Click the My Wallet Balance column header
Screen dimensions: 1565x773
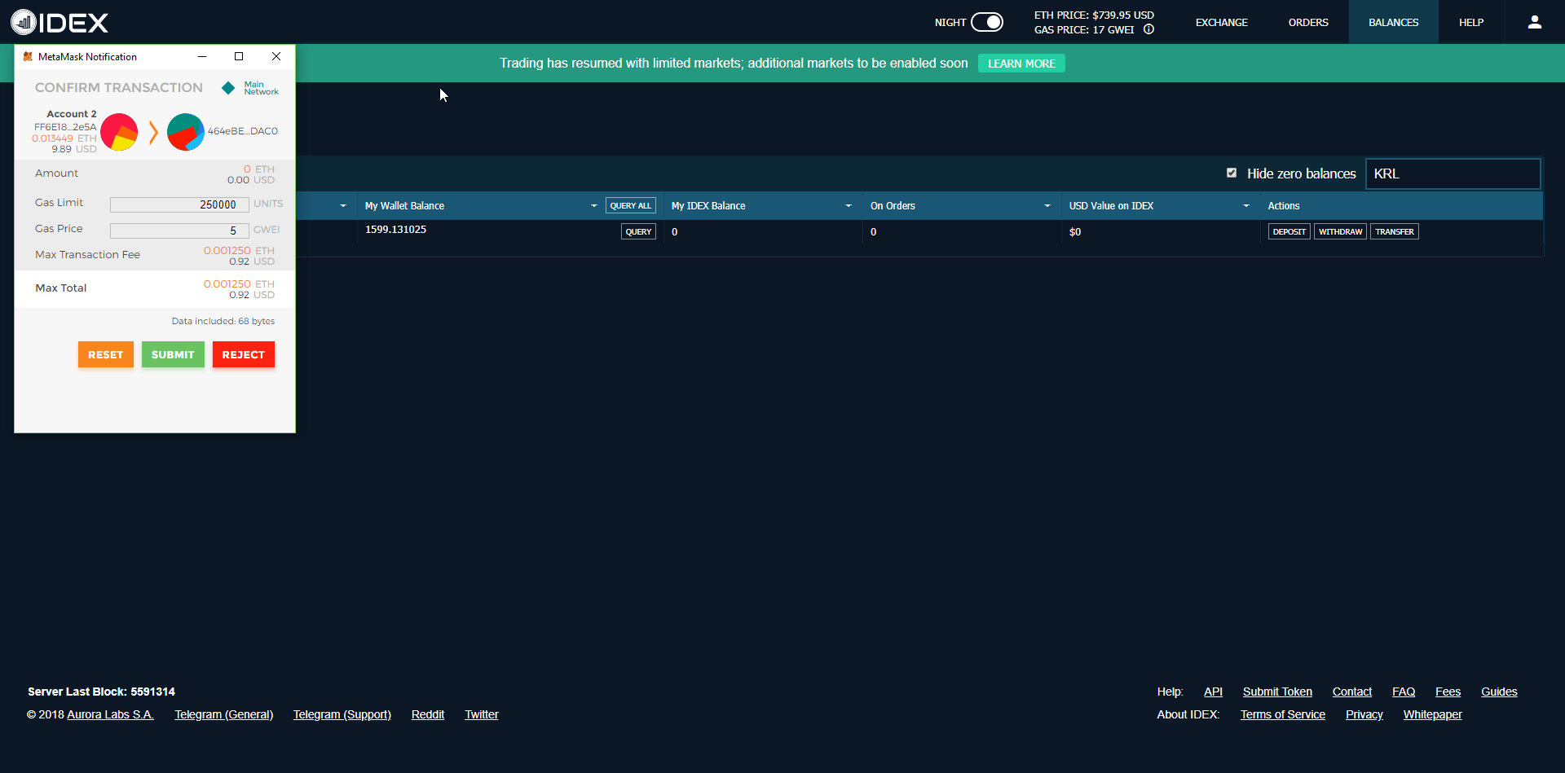404,206
